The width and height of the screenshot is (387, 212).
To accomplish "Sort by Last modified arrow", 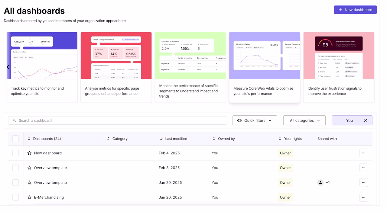I will point(161,139).
